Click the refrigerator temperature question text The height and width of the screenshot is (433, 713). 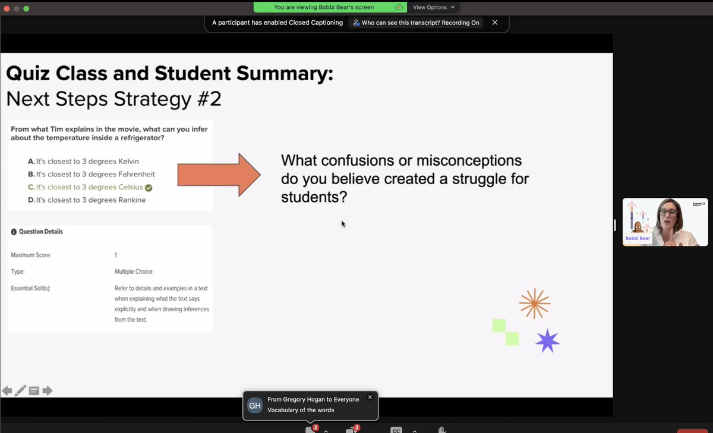109,133
